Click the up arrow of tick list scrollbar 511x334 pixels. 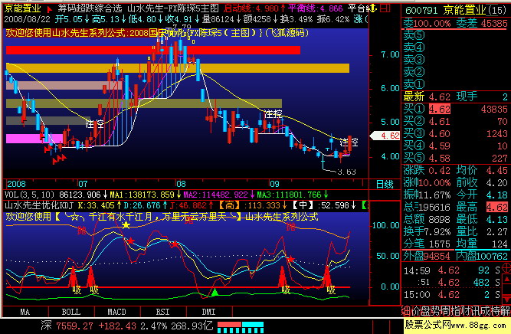pos(506,279)
